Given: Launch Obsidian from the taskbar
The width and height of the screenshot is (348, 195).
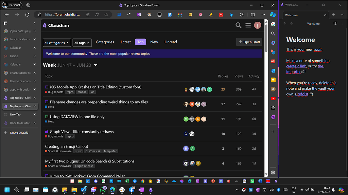Looking at the screenshot, I should click(150, 190).
